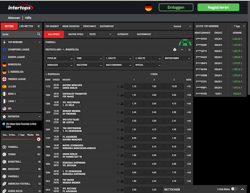The height and width of the screenshot is (193, 250).
Task: Click the Einloggen button
Action: (x=176, y=7)
